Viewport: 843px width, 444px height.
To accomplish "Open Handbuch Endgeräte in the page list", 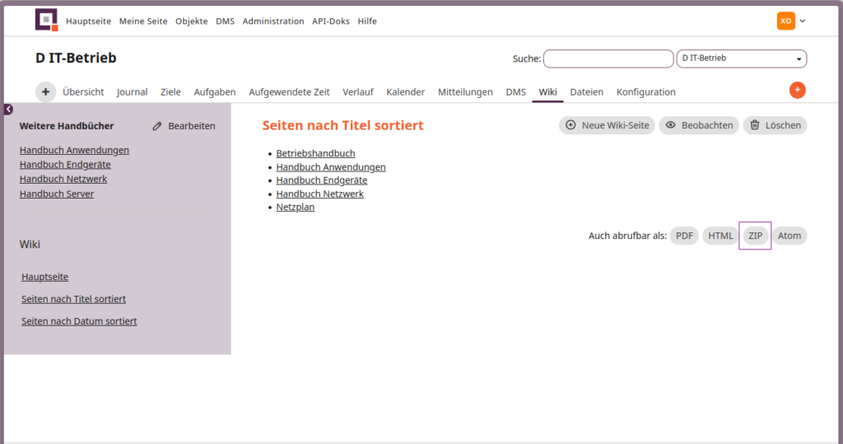I will tap(322, 180).
